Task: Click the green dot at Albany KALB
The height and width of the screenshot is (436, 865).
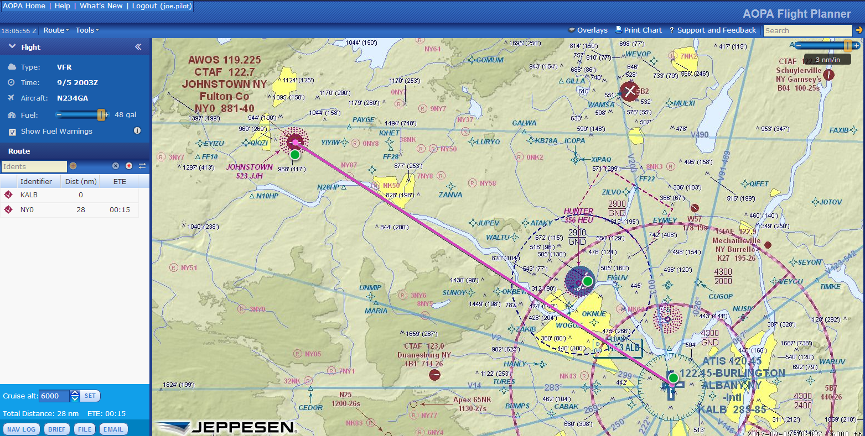Action: pyautogui.click(x=673, y=378)
